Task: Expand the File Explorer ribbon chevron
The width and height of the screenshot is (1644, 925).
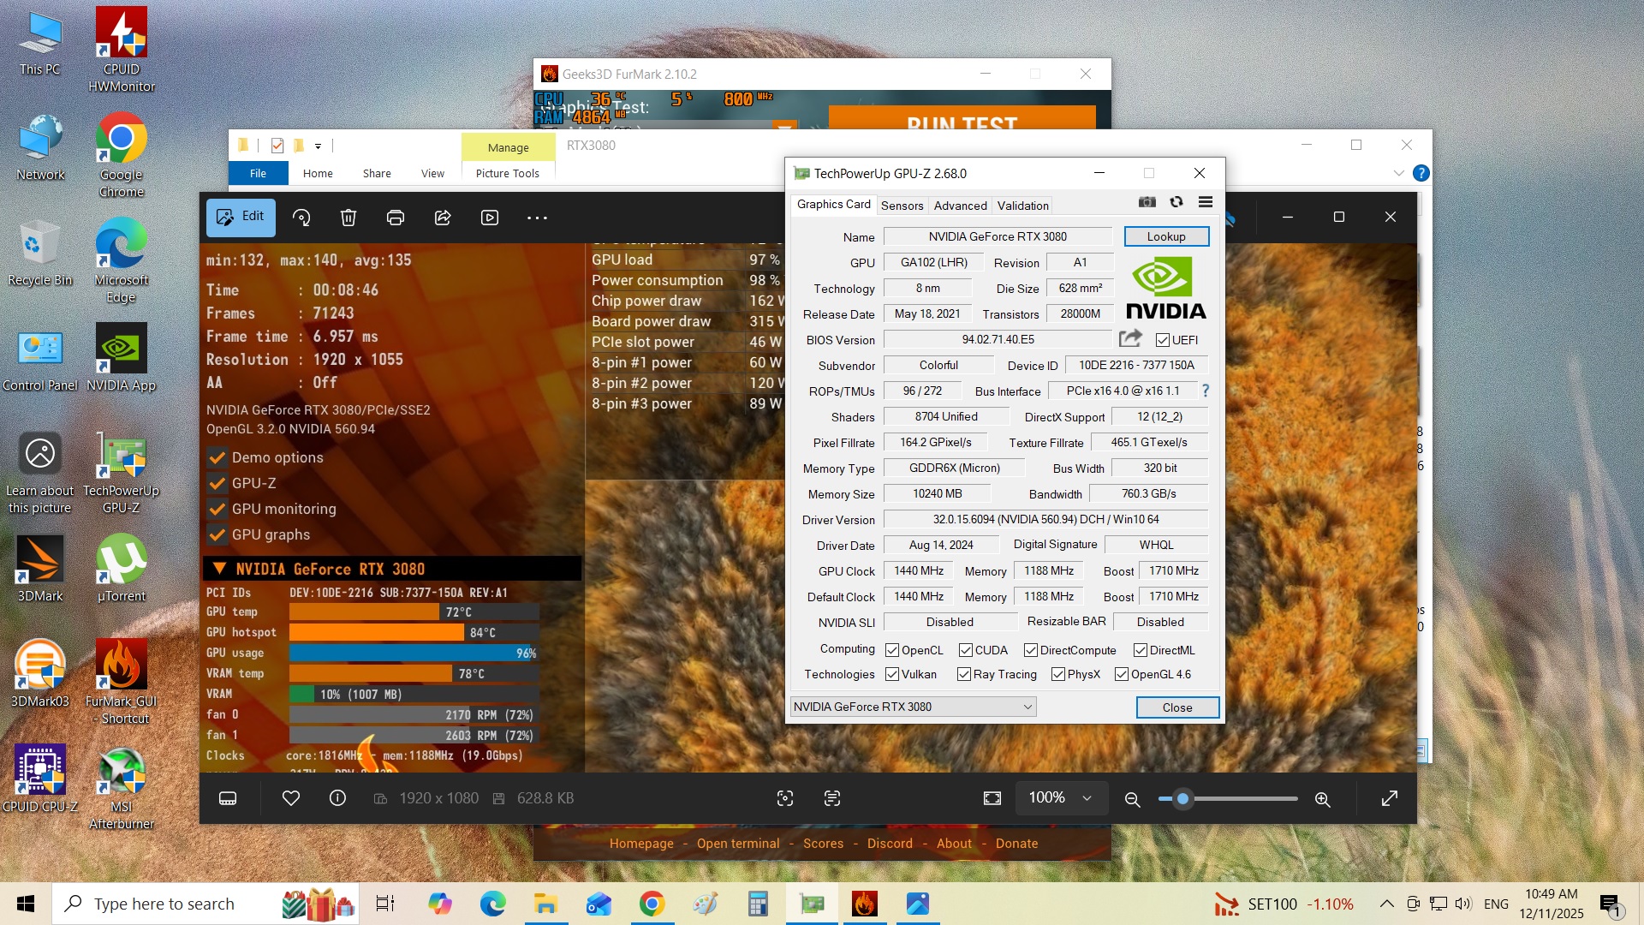Action: pos(1398,173)
